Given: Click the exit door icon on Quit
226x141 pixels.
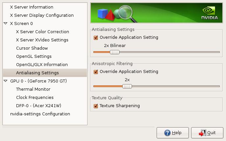Looking at the screenshot, I should 202,133.
